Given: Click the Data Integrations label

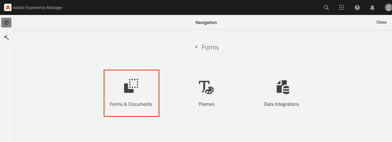Looking at the screenshot, I should (x=282, y=104).
